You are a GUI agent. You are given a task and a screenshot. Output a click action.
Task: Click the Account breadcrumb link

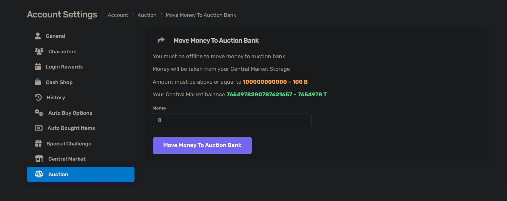pyautogui.click(x=118, y=15)
